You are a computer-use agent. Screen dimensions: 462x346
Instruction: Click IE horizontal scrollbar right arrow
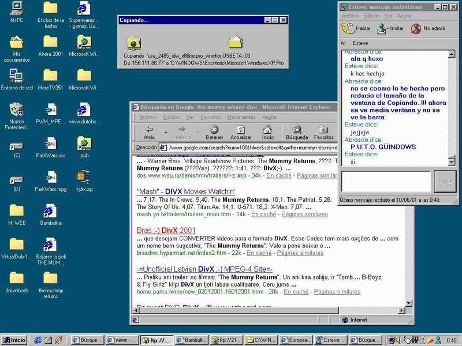[401, 310]
